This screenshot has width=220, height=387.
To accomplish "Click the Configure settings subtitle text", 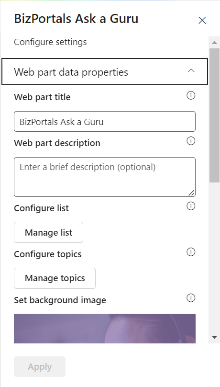I will [x=50, y=42].
